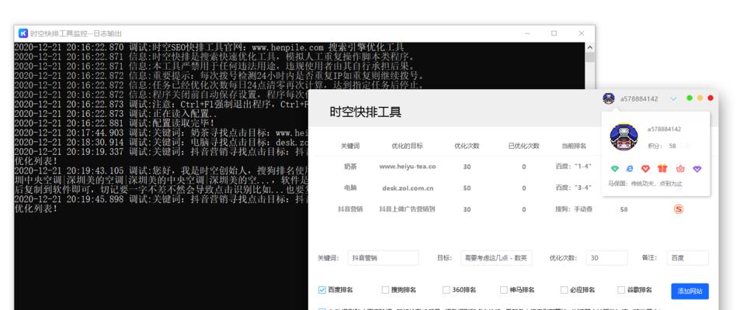
Task: Uncheck the 百度排名 checkbox
Action: click(322, 290)
